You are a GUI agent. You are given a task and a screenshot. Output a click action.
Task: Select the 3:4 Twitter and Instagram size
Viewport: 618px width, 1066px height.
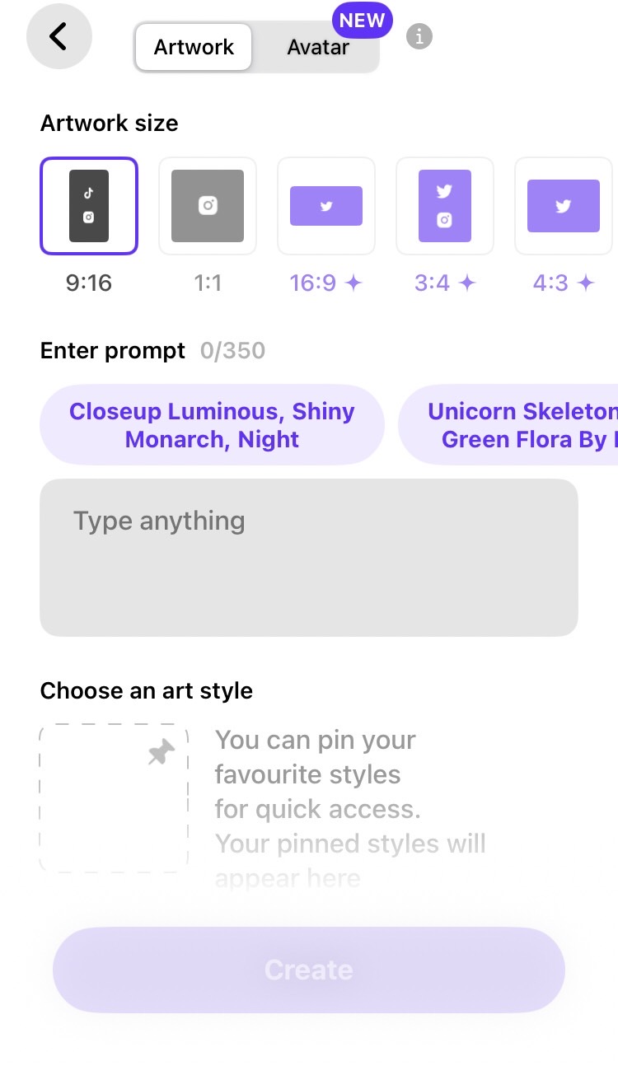click(x=445, y=206)
